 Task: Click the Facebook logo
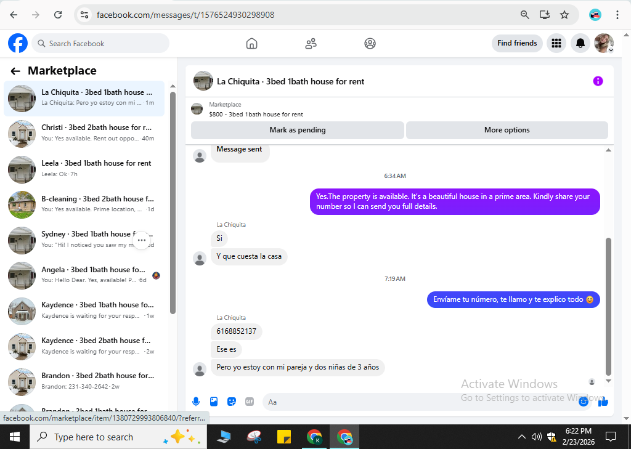18,44
